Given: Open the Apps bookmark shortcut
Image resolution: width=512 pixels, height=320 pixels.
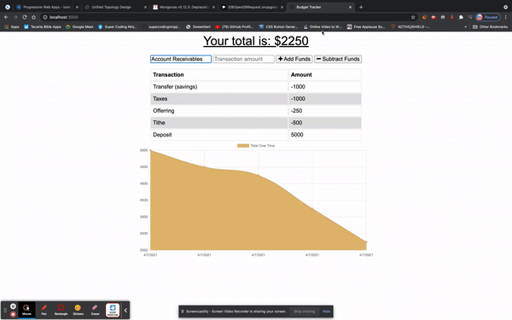Looking at the screenshot, I should 12,26.
